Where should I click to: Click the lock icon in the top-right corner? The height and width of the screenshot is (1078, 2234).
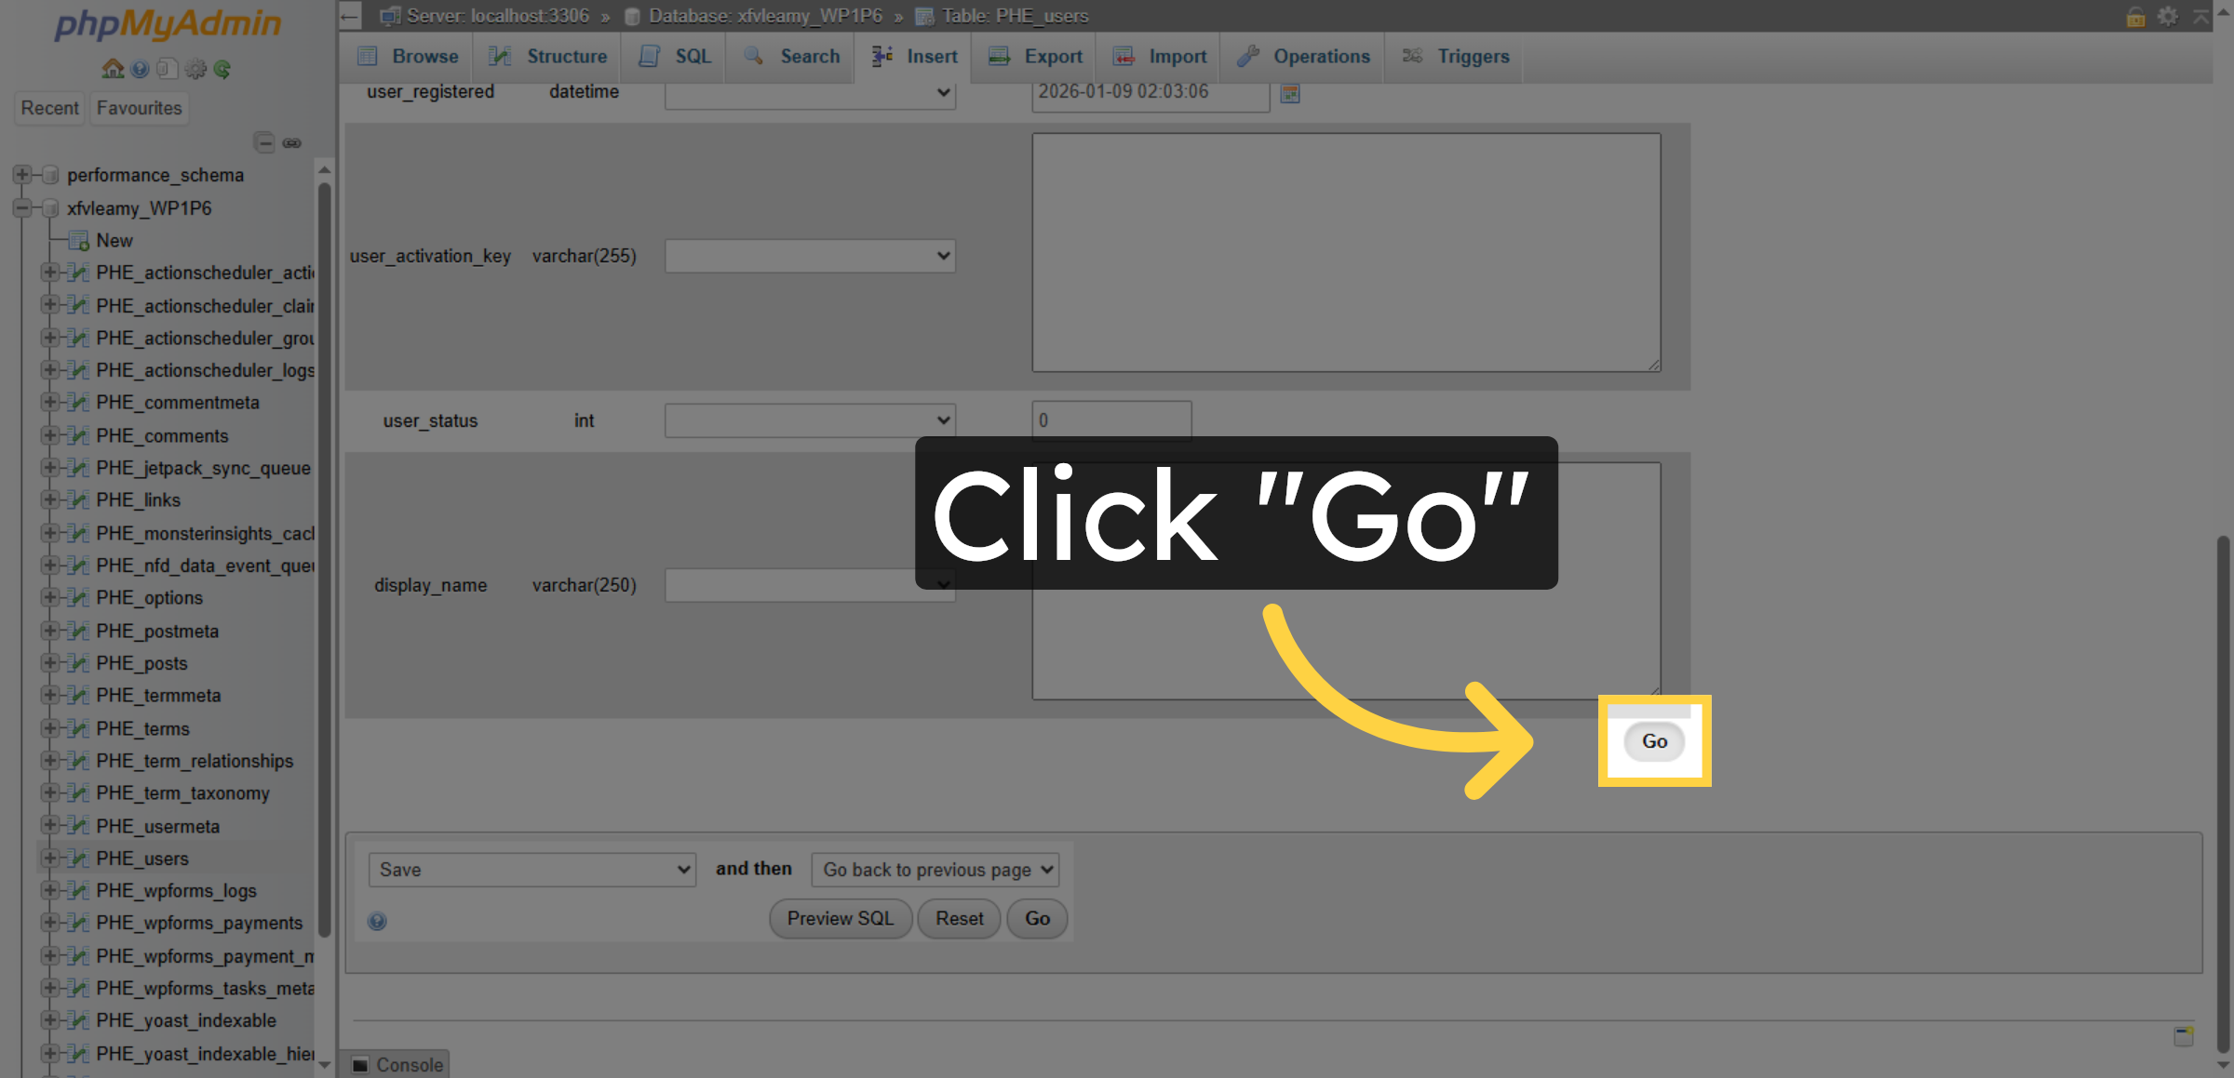pos(2135,16)
